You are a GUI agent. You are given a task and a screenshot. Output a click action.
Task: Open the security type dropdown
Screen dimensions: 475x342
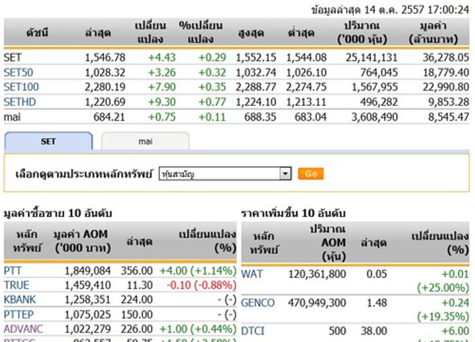[x=225, y=174]
